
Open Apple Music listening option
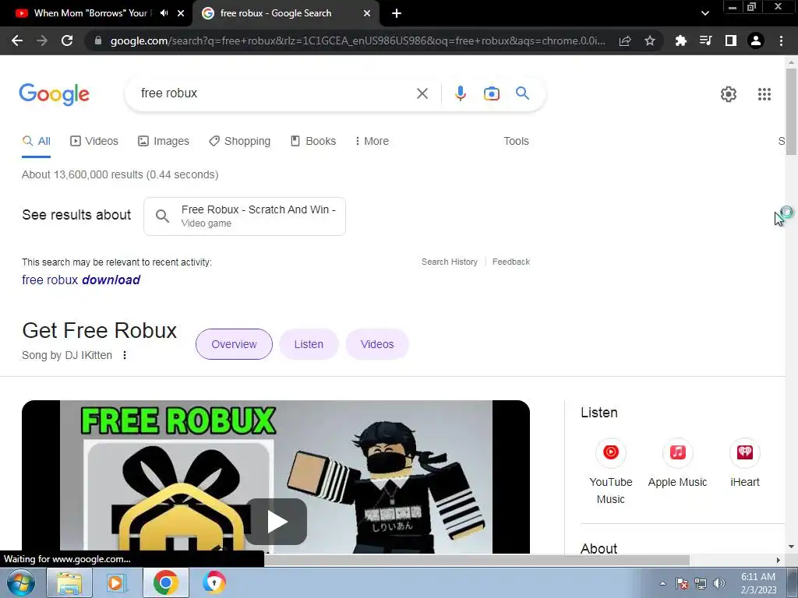[677, 463]
